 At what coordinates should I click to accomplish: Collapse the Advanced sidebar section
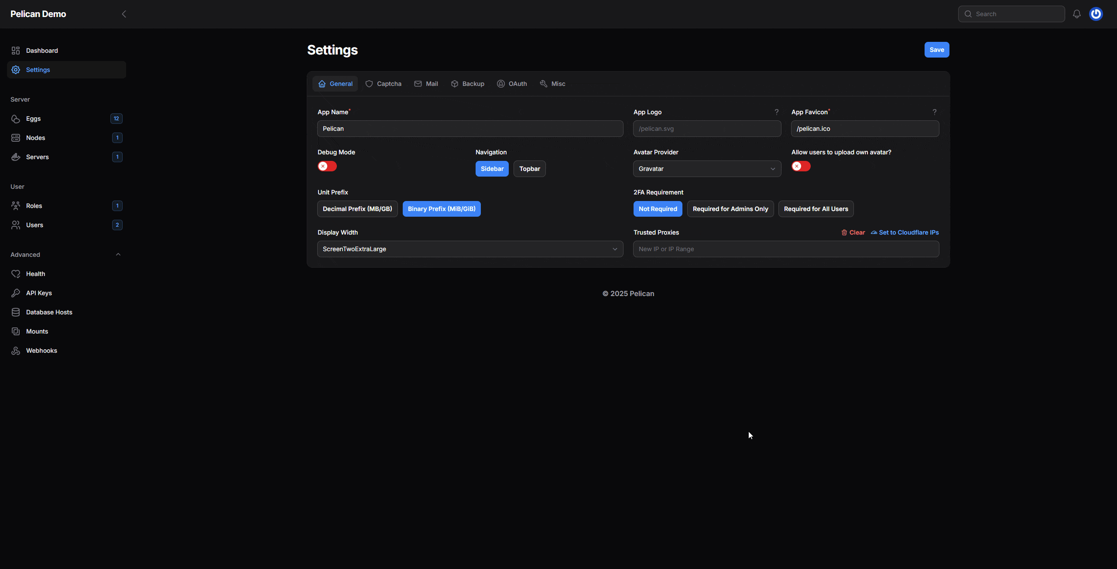(118, 255)
